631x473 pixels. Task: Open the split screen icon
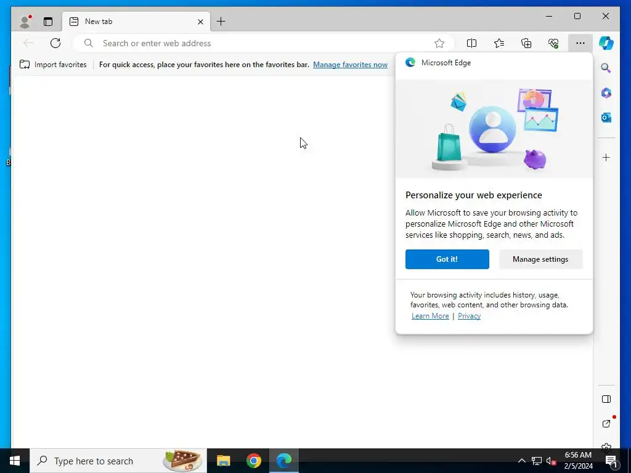click(471, 43)
